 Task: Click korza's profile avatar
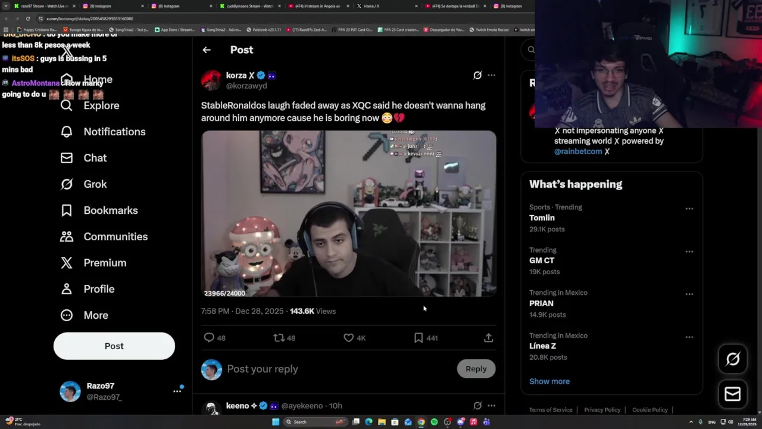[211, 80]
